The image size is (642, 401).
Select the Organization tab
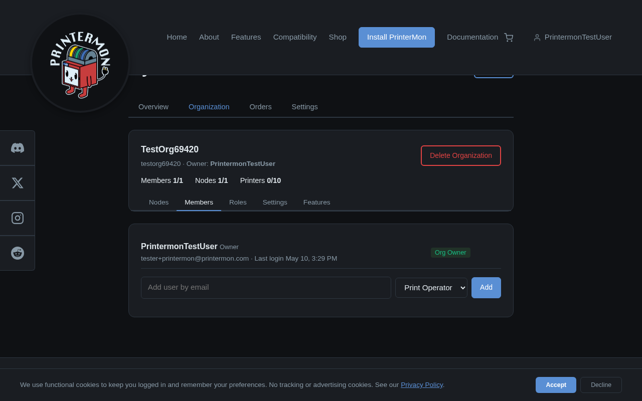209,107
